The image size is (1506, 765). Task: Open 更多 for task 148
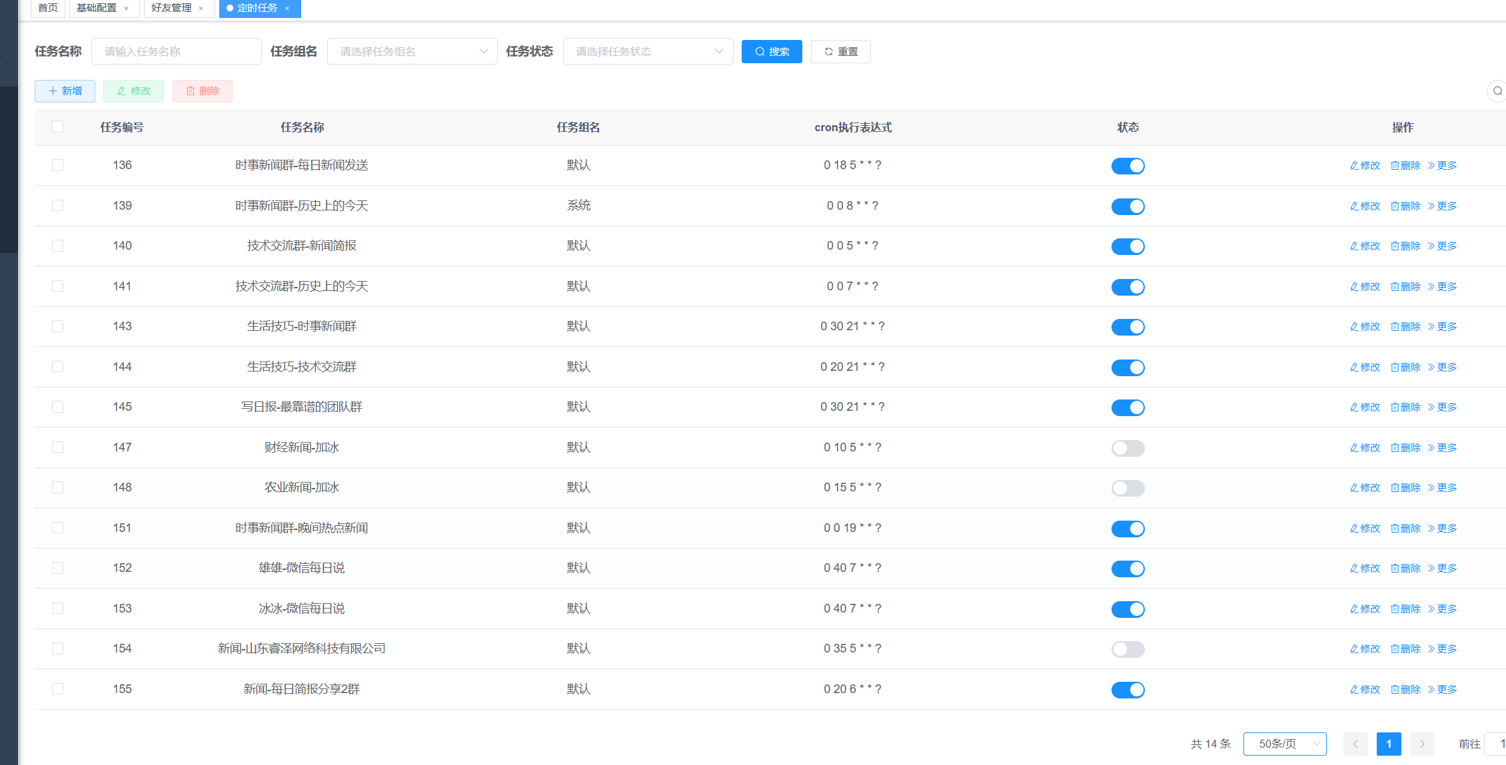coord(1442,487)
